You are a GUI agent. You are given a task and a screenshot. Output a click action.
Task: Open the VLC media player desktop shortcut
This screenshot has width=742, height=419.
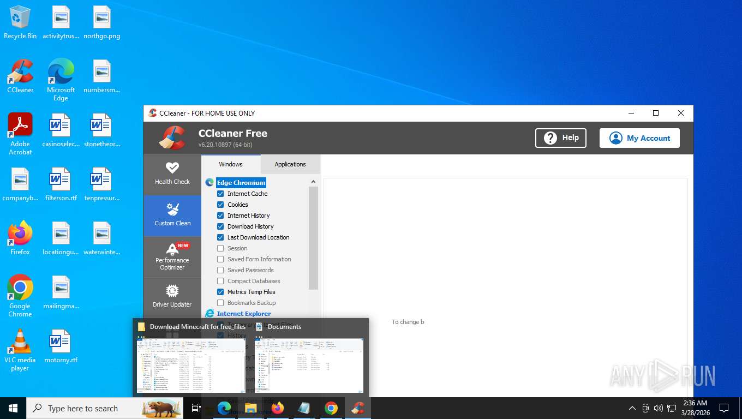click(20, 350)
